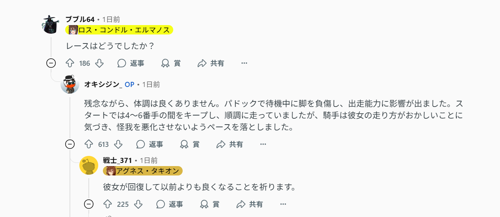The image size is (500, 217).
Task: Collapse ブブル64's comment thread
Action: click(51, 63)
